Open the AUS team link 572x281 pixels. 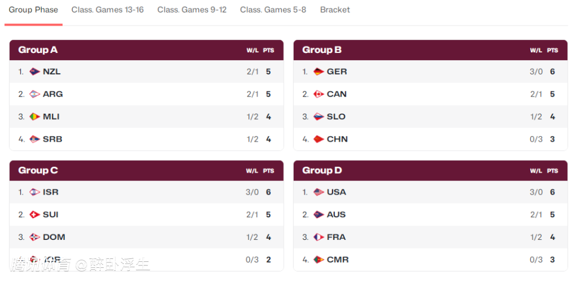click(x=336, y=215)
